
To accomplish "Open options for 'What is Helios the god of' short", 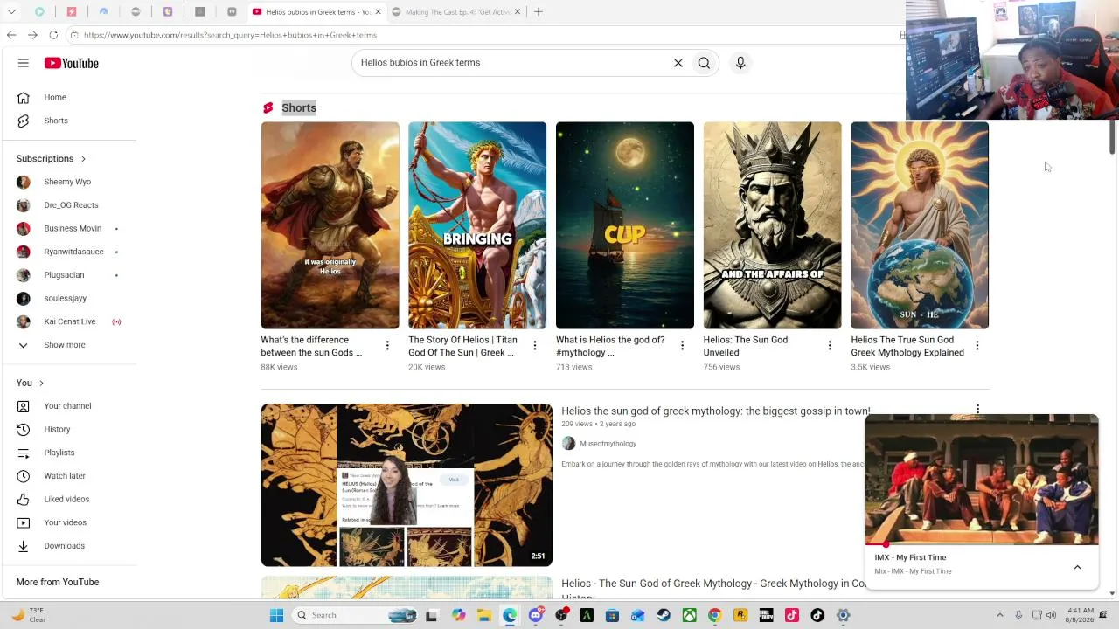I will point(683,346).
